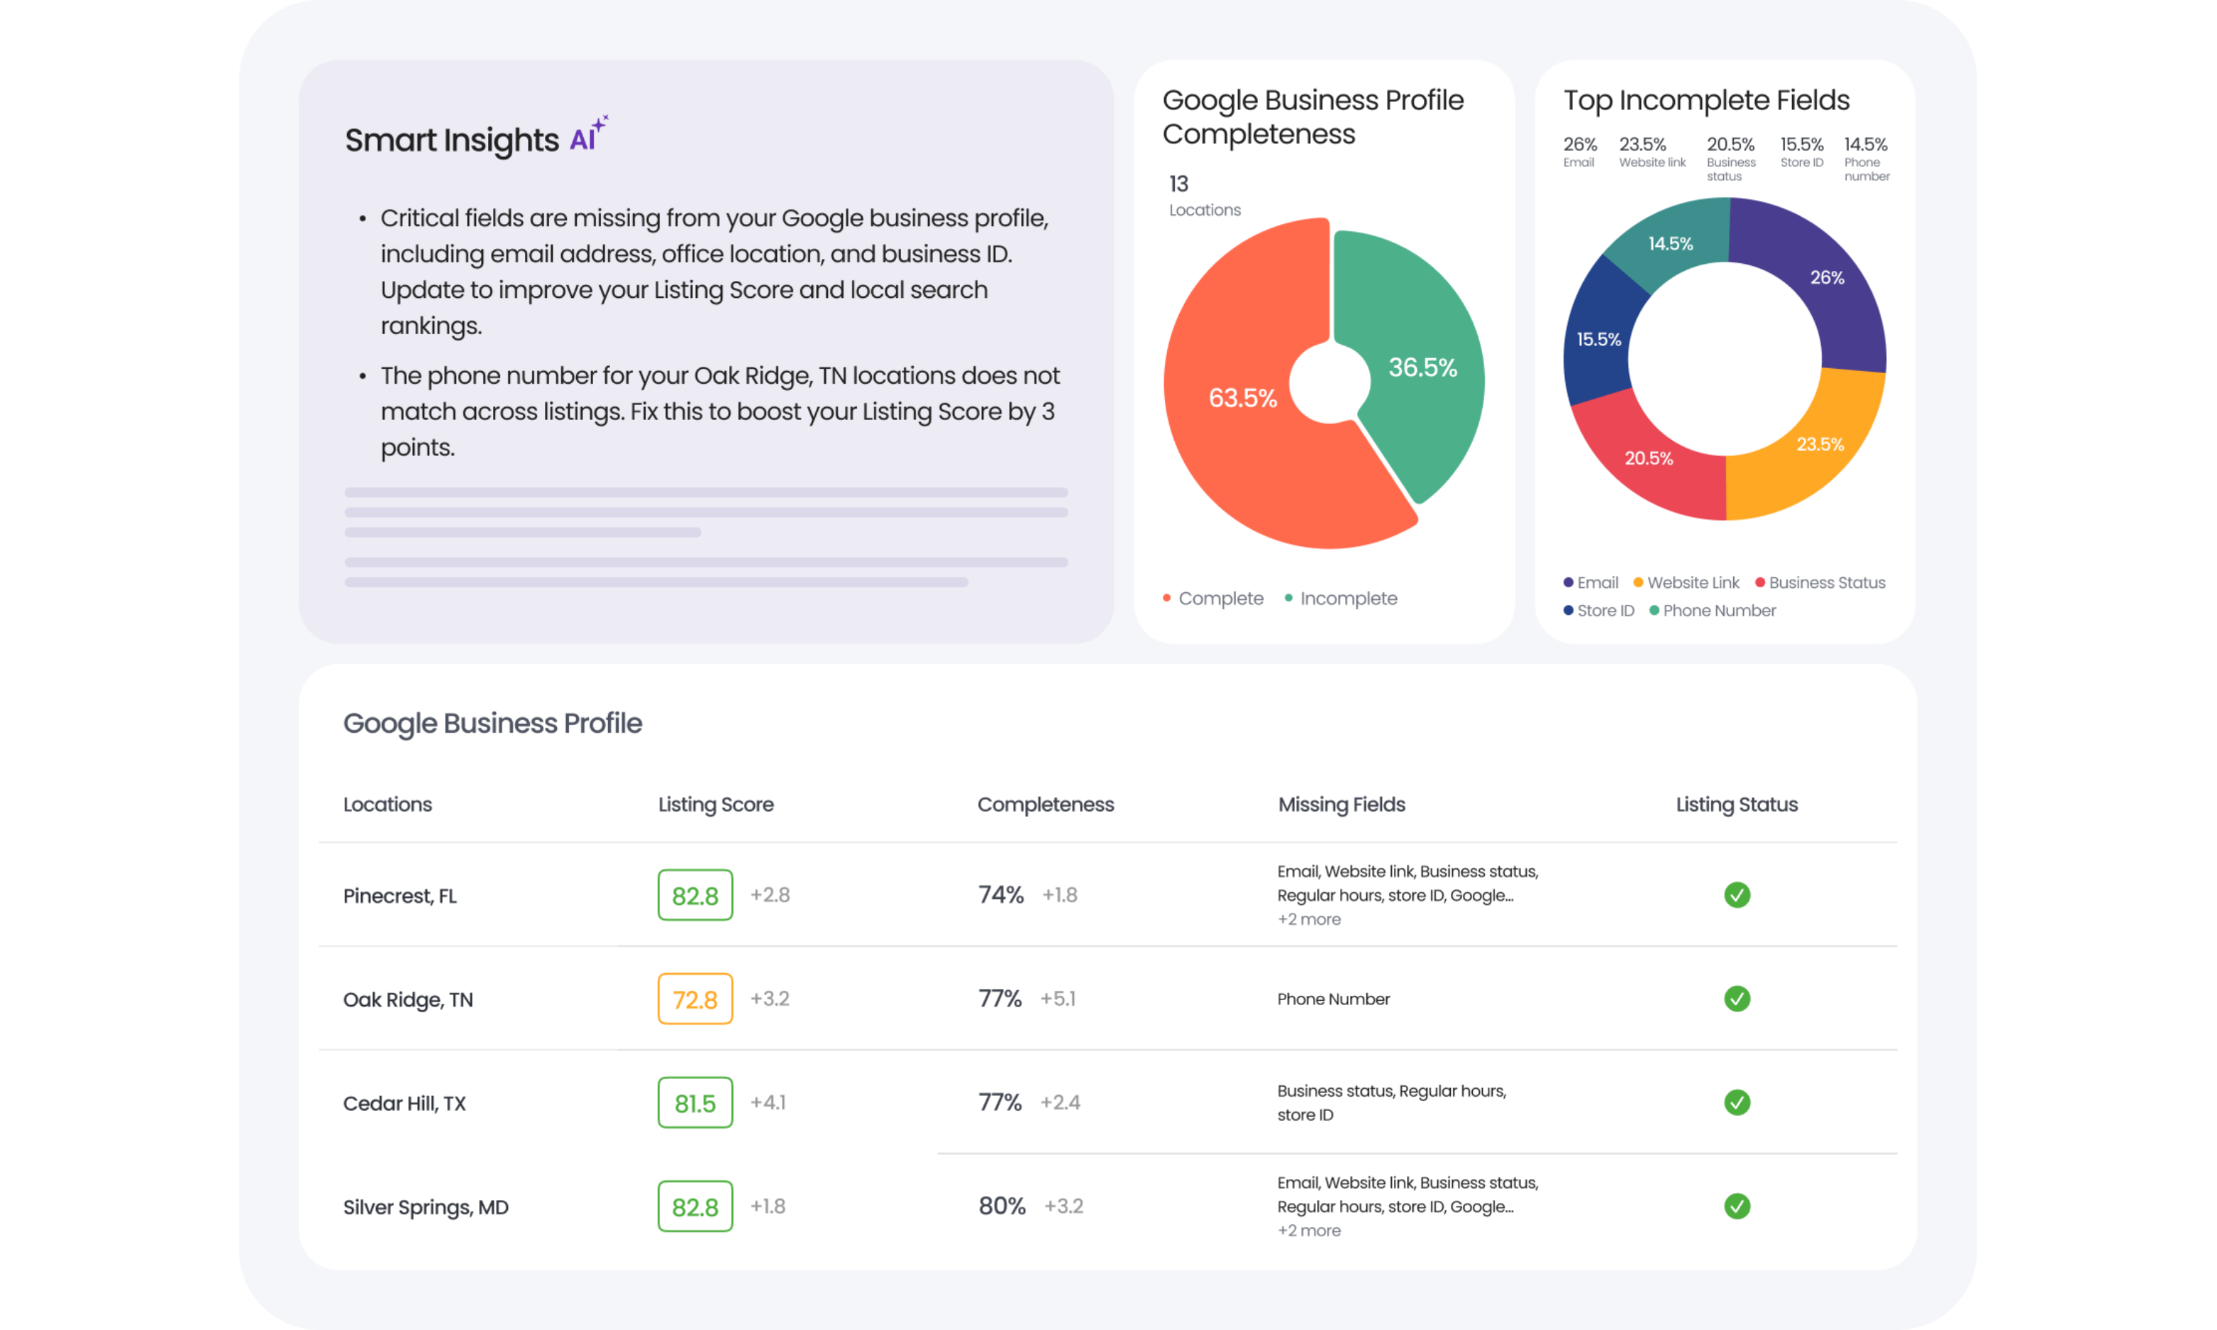Click the green checkmark for Pinecrest, FL listing status
This screenshot has height=1330, width=2217.
tap(1737, 894)
